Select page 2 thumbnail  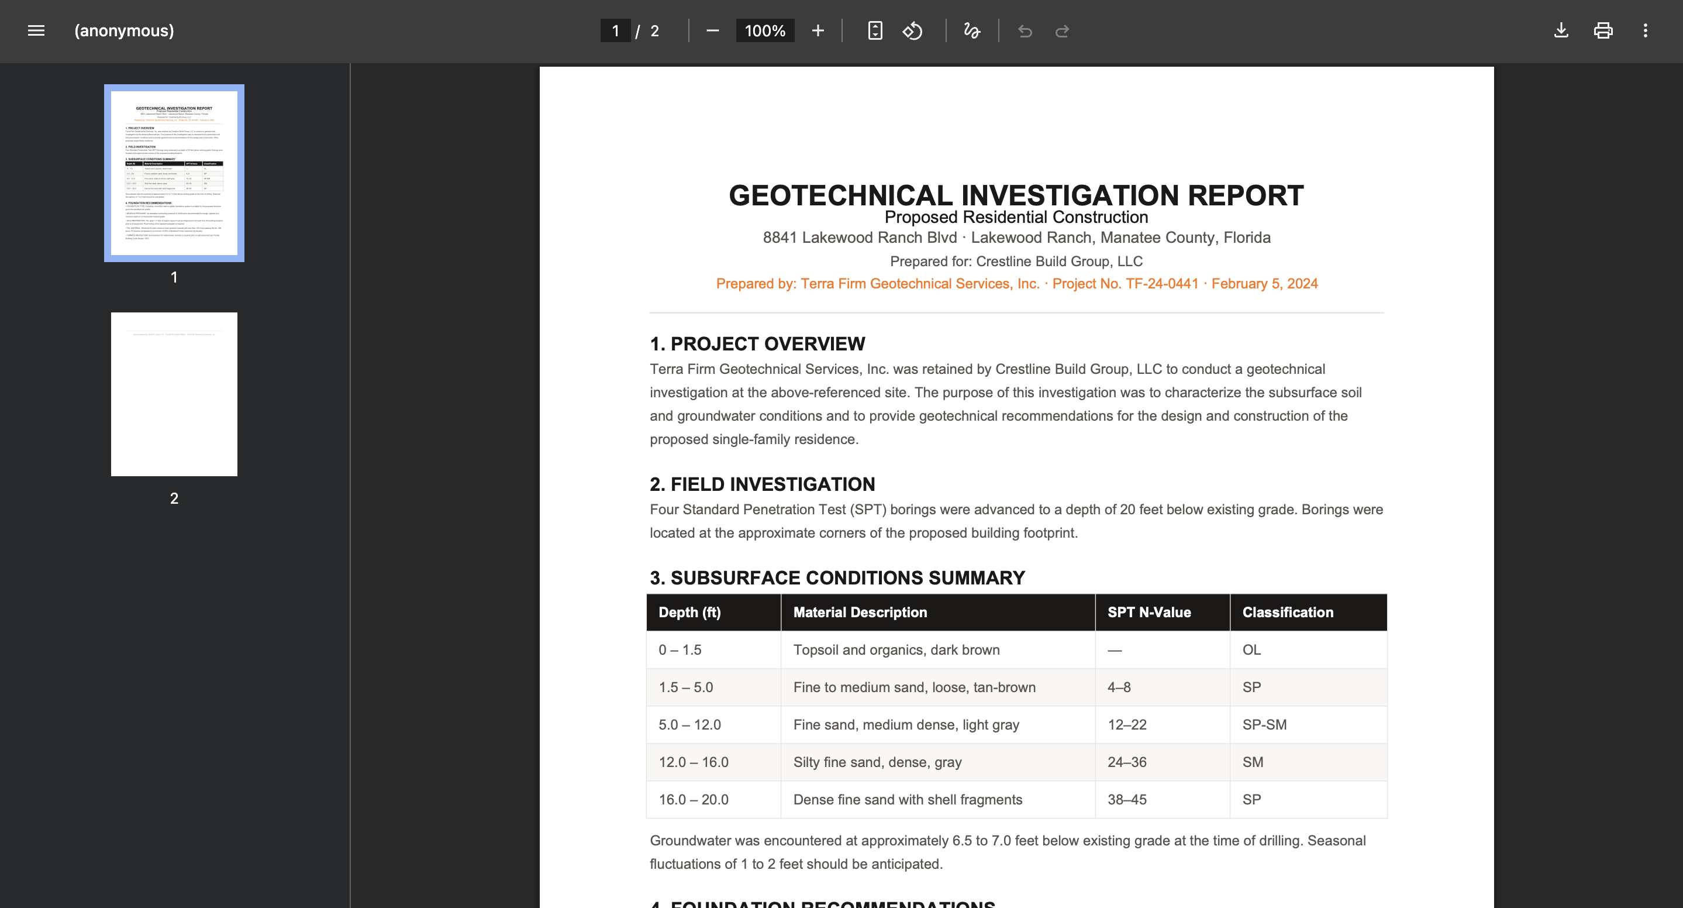174,394
